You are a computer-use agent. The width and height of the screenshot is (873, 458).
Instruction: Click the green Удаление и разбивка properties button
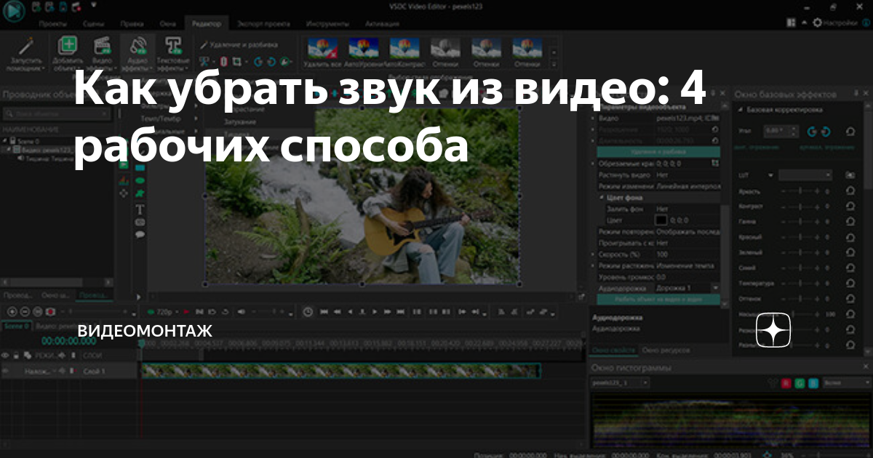[x=658, y=152]
